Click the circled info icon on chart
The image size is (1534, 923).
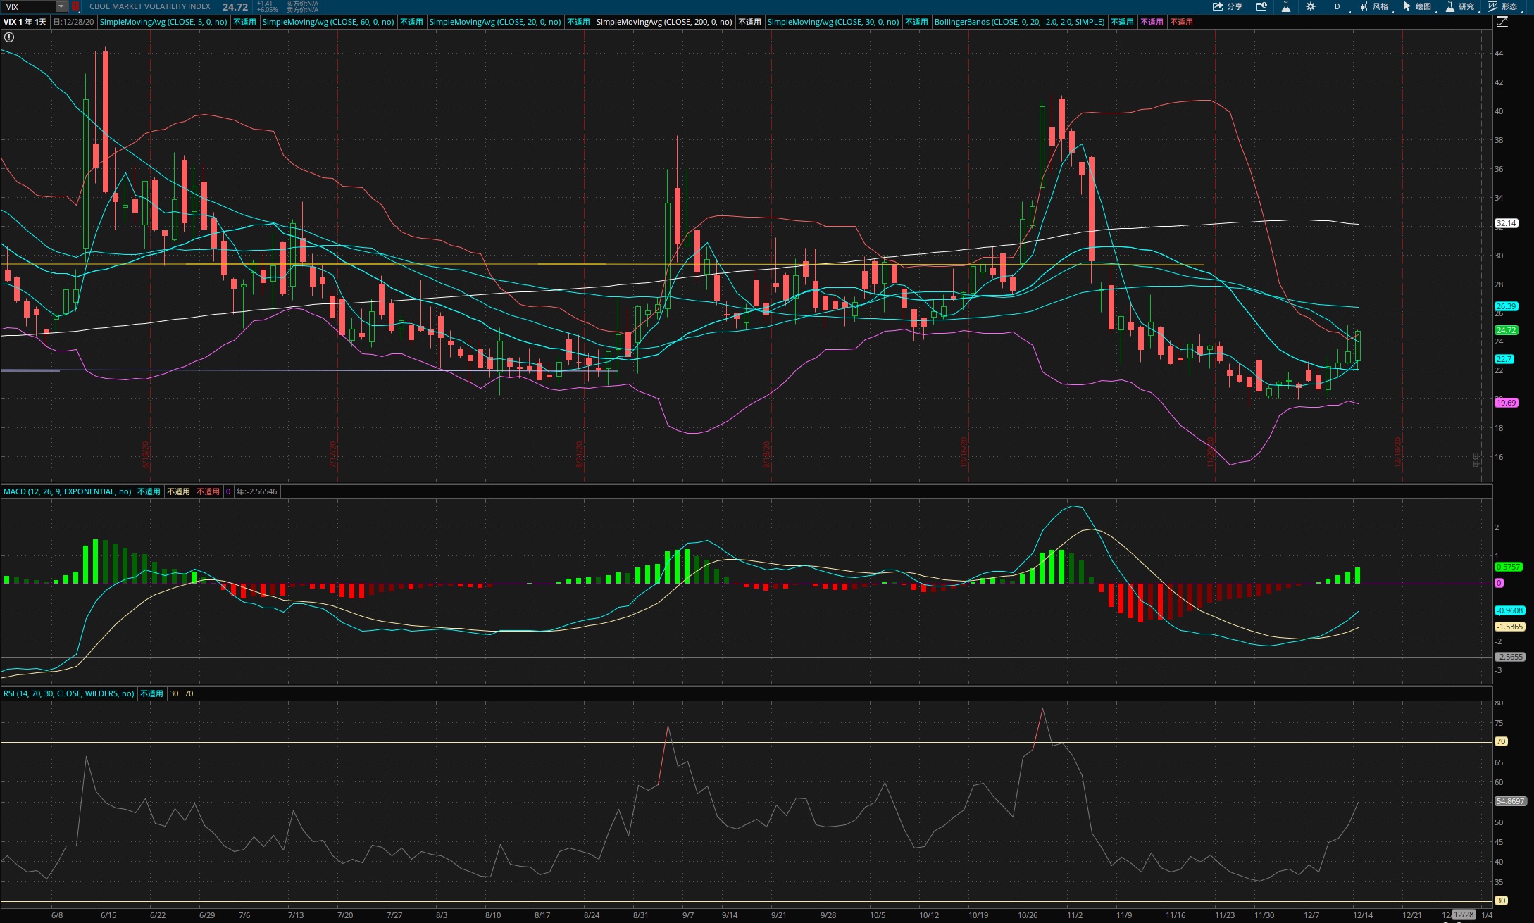click(x=9, y=37)
